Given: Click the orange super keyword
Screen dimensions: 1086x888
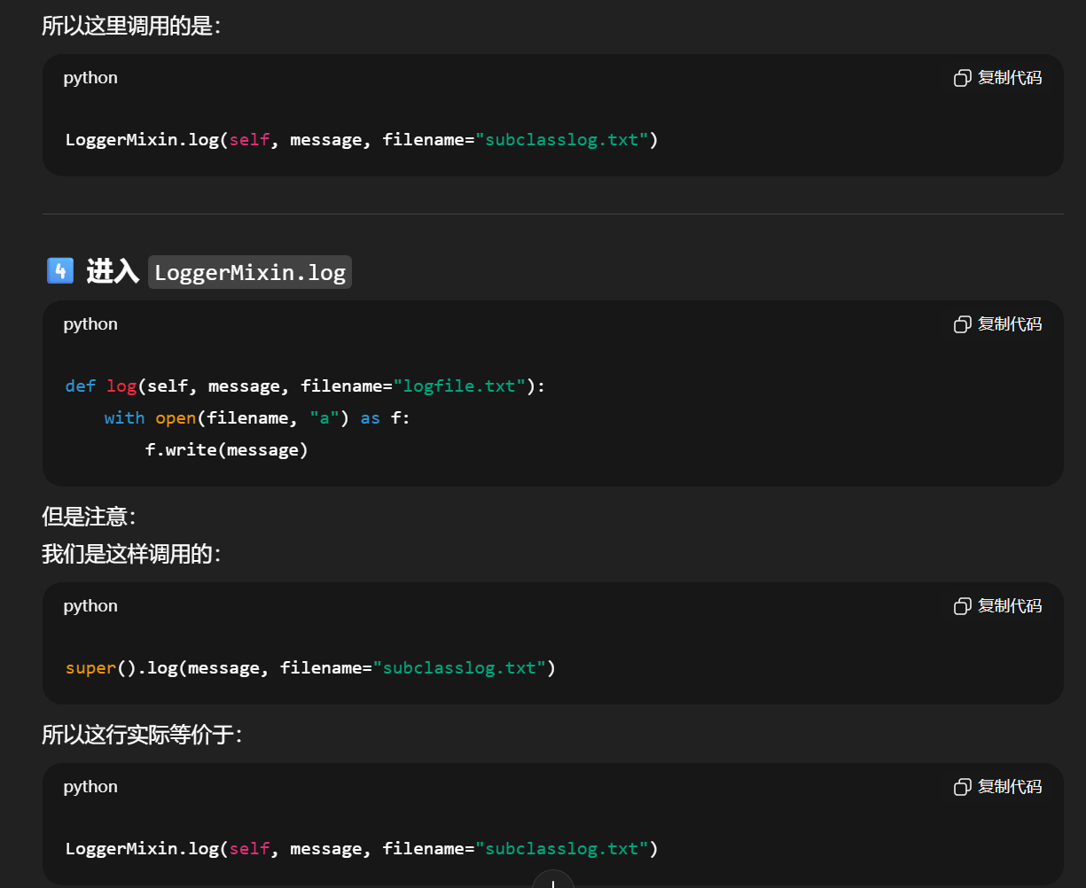Looking at the screenshot, I should point(90,668).
